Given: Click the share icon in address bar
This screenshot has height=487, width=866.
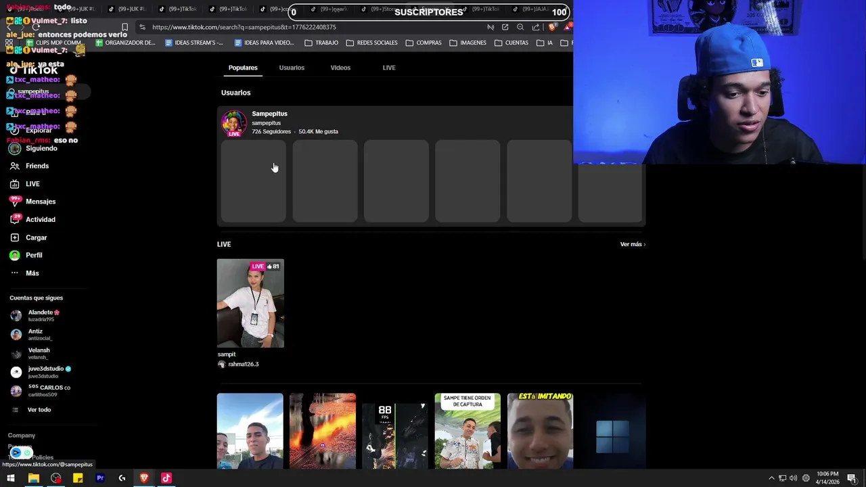Looking at the screenshot, I should (536, 27).
